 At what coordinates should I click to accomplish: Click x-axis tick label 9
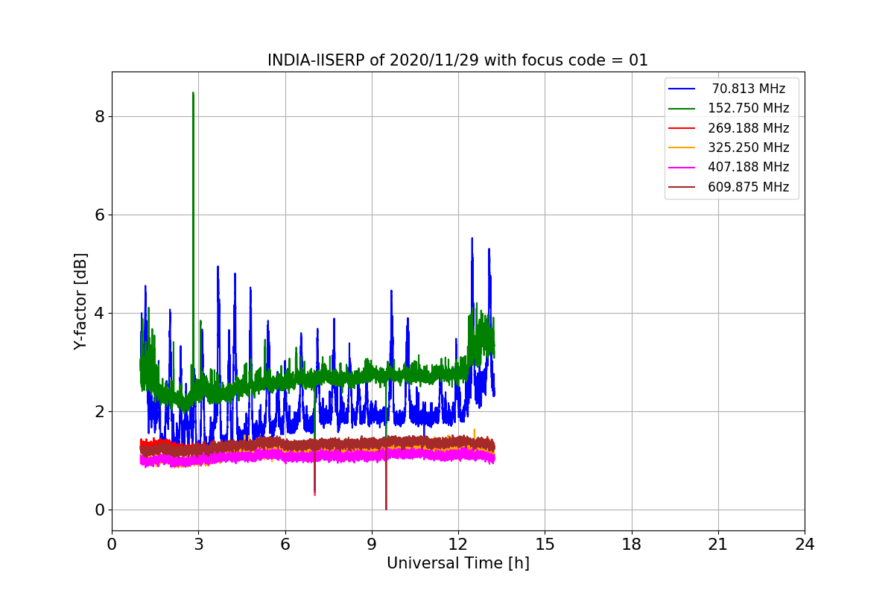[x=372, y=544]
